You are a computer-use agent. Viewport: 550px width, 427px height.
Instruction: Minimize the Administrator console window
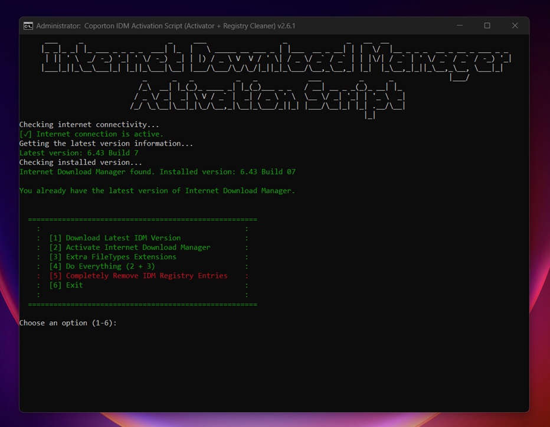[x=460, y=25]
